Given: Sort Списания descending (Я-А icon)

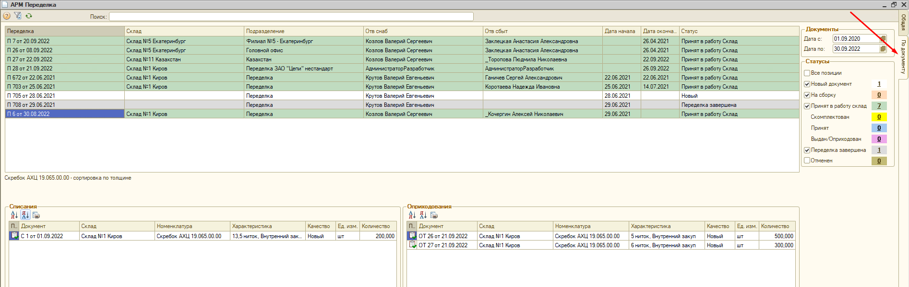Looking at the screenshot, I should point(25,215).
